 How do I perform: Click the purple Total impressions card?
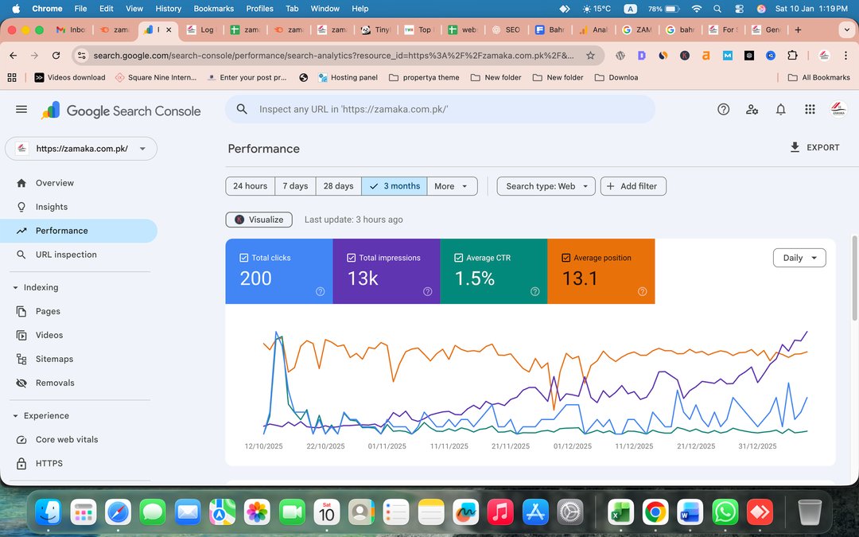[386, 271]
